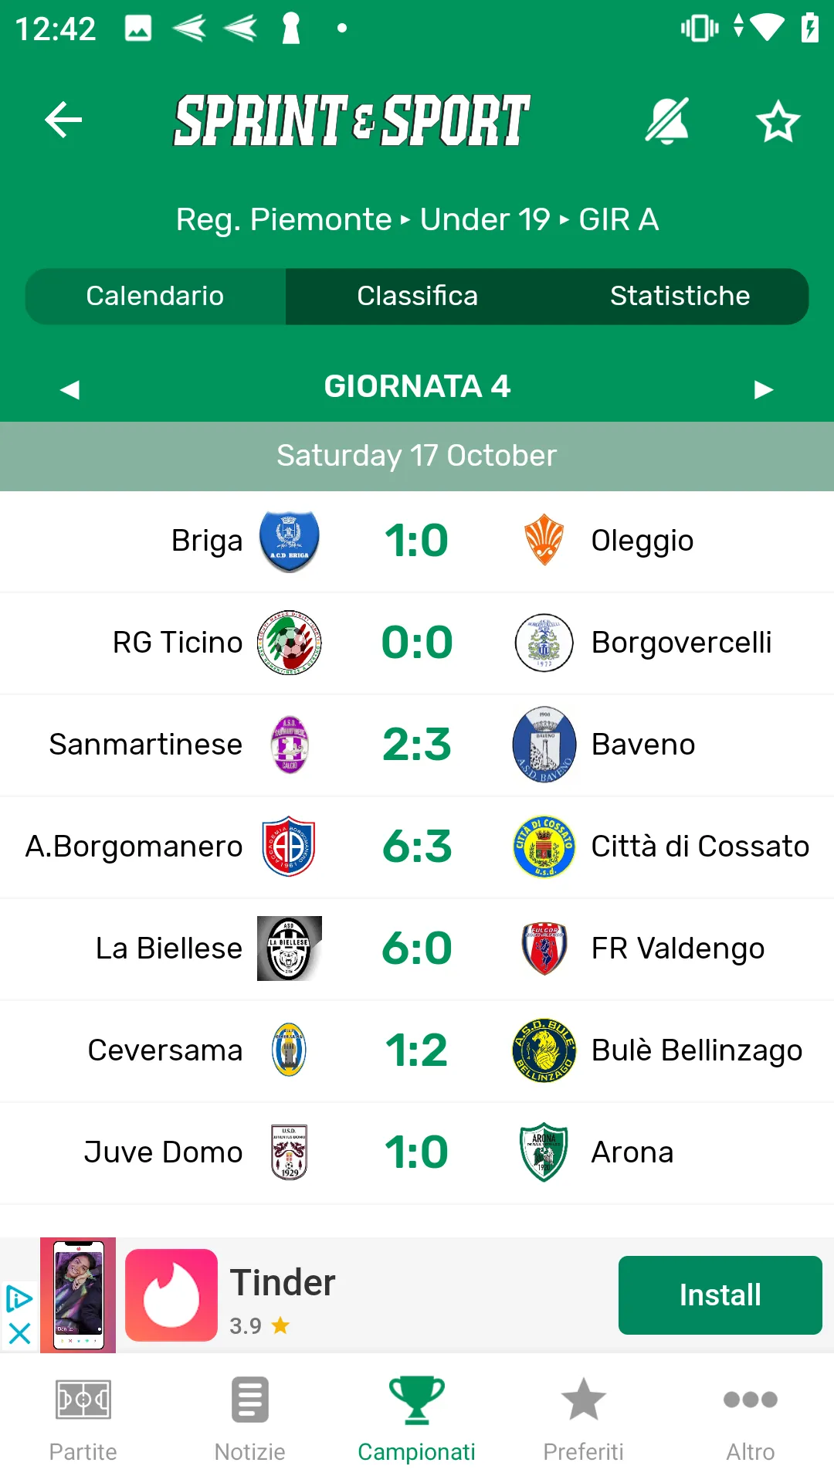834x1483 pixels.
Task: Toggle notifications with the muted bell icon
Action: pyautogui.click(x=667, y=120)
